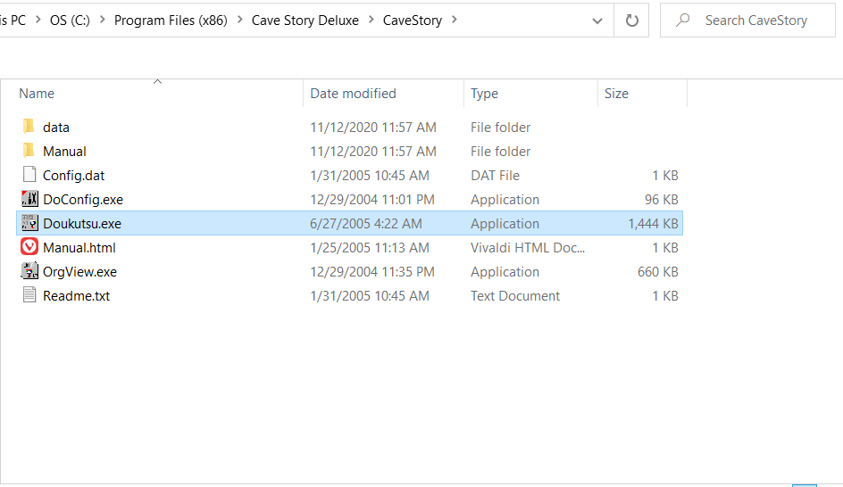This screenshot has width=843, height=487.
Task: Click the Readme.txt document icon
Action: click(29, 295)
